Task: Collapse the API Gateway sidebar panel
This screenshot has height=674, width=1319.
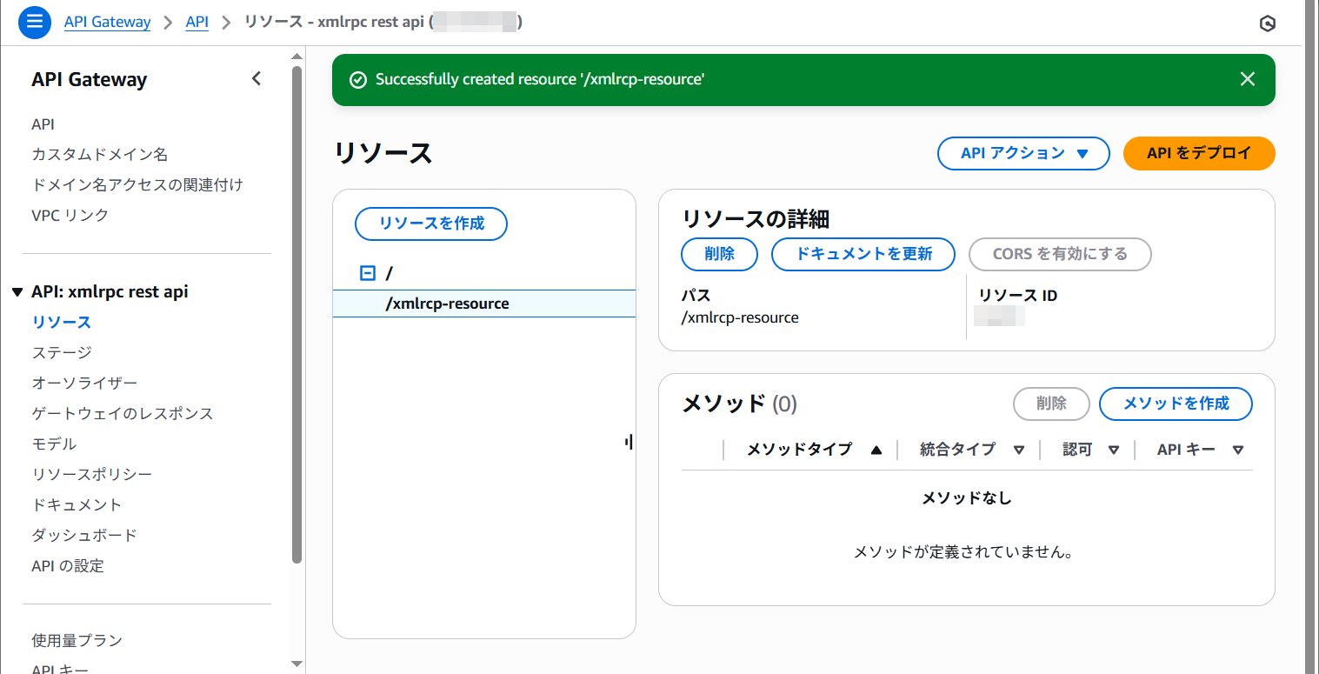Action: (256, 79)
